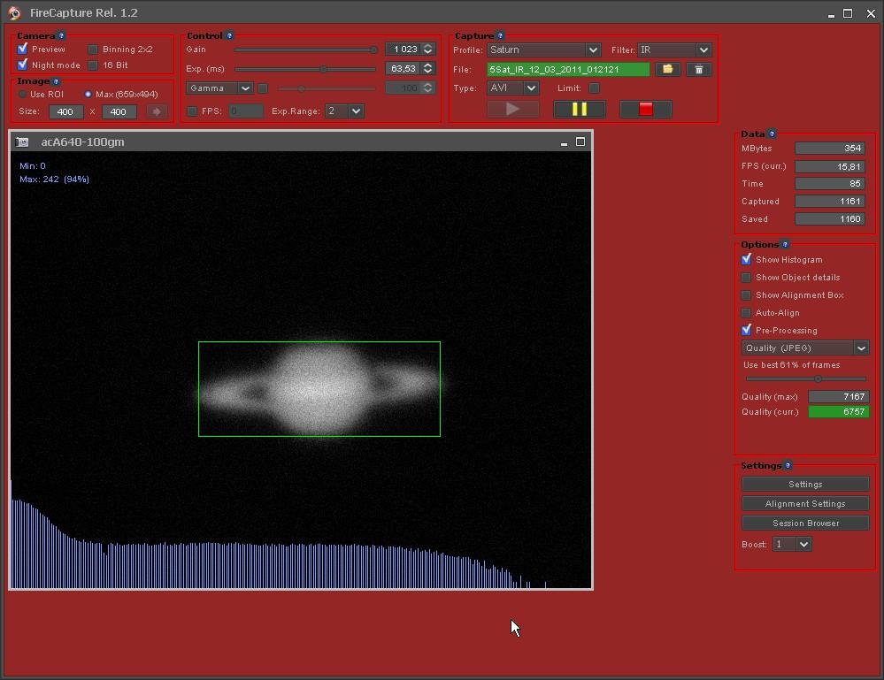The image size is (884, 680).
Task: Click the FPS (curr.) value 15,81
Action: click(x=829, y=167)
